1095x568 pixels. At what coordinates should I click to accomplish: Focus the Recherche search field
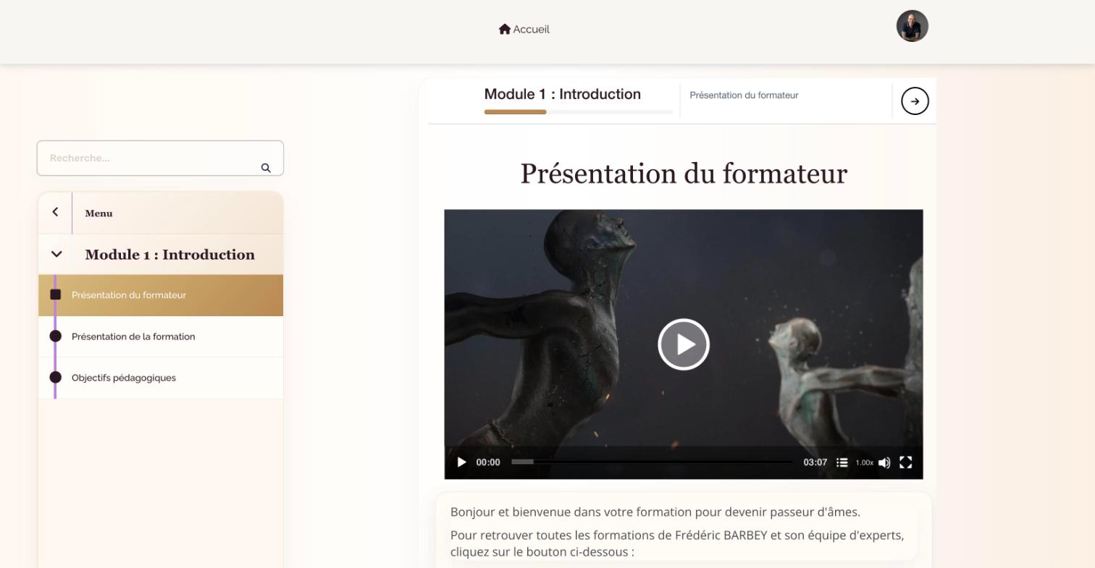pyautogui.click(x=160, y=158)
